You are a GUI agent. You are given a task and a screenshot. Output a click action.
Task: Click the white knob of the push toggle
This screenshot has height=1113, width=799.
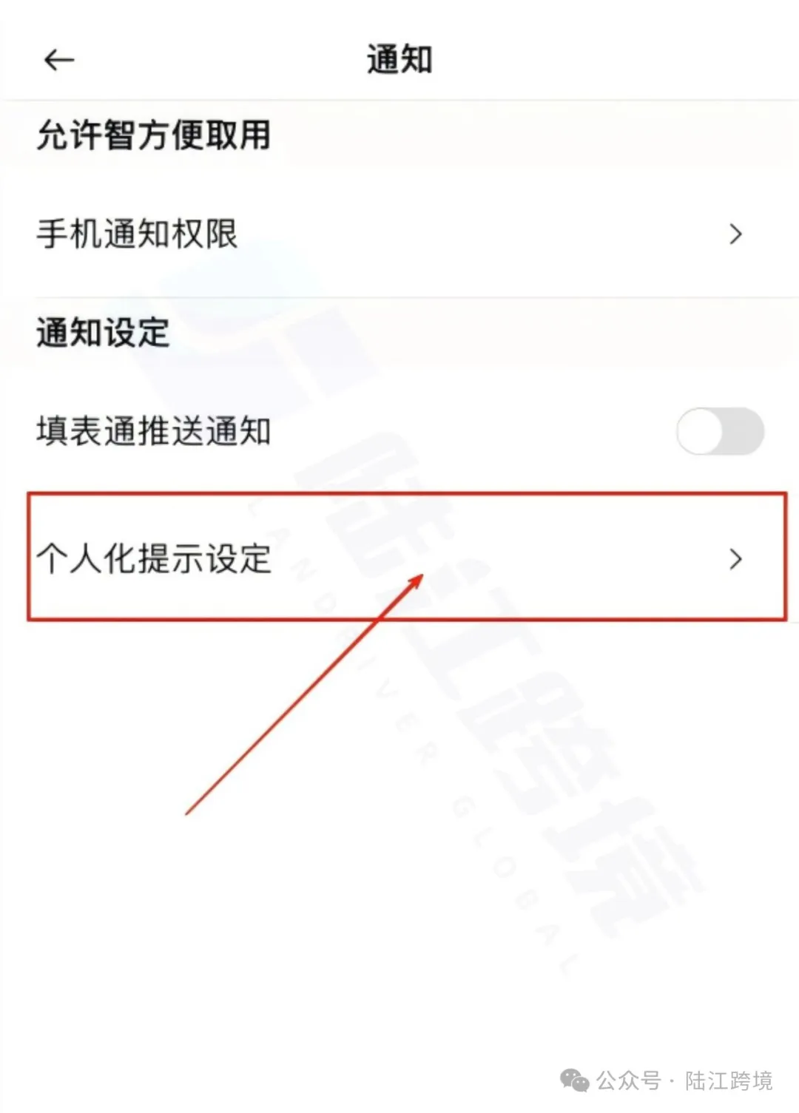coord(700,431)
